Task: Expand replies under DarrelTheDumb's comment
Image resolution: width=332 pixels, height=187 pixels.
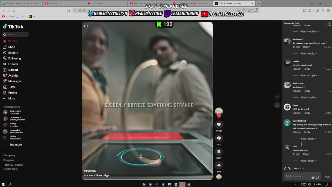Action: click(x=309, y=139)
